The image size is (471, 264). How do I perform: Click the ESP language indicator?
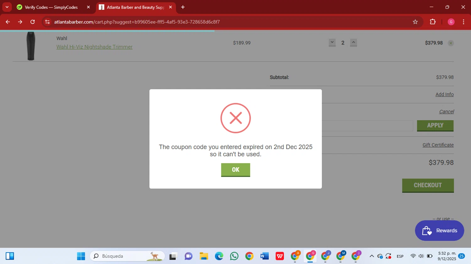tap(400, 256)
